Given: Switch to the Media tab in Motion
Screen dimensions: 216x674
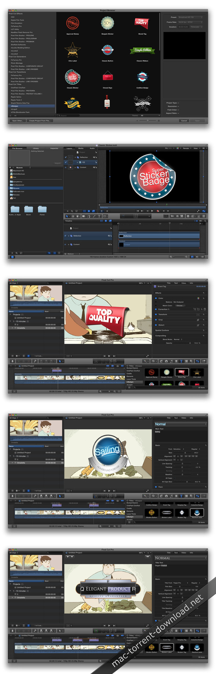Looking at the screenshot, I should point(81,148).
